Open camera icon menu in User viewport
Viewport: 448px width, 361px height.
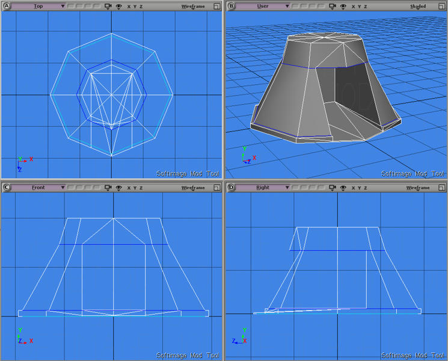coord(333,6)
